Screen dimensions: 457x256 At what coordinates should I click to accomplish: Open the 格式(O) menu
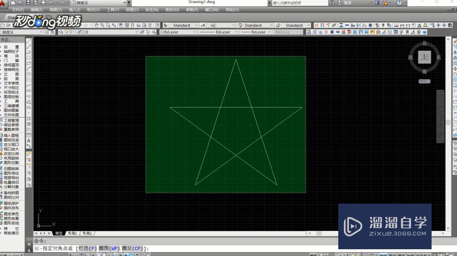click(x=93, y=10)
